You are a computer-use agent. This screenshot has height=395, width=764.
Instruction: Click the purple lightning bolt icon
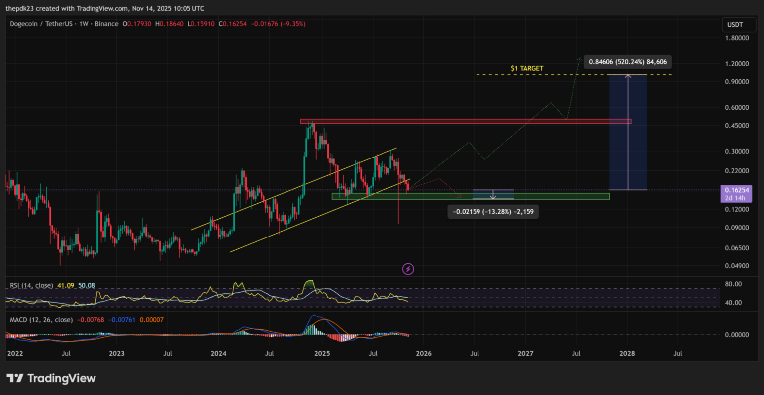click(x=408, y=269)
